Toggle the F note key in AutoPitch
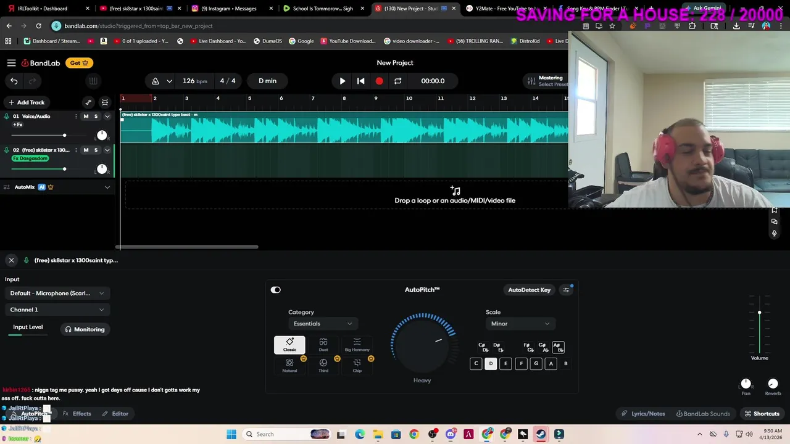790x444 pixels. [x=521, y=364]
